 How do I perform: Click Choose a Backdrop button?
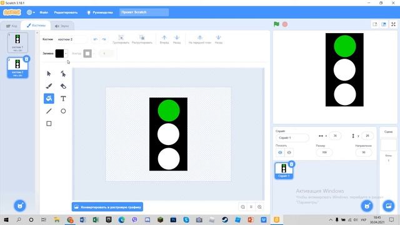pyautogui.click(x=389, y=206)
